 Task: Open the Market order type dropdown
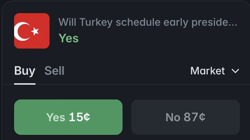pos(215,71)
